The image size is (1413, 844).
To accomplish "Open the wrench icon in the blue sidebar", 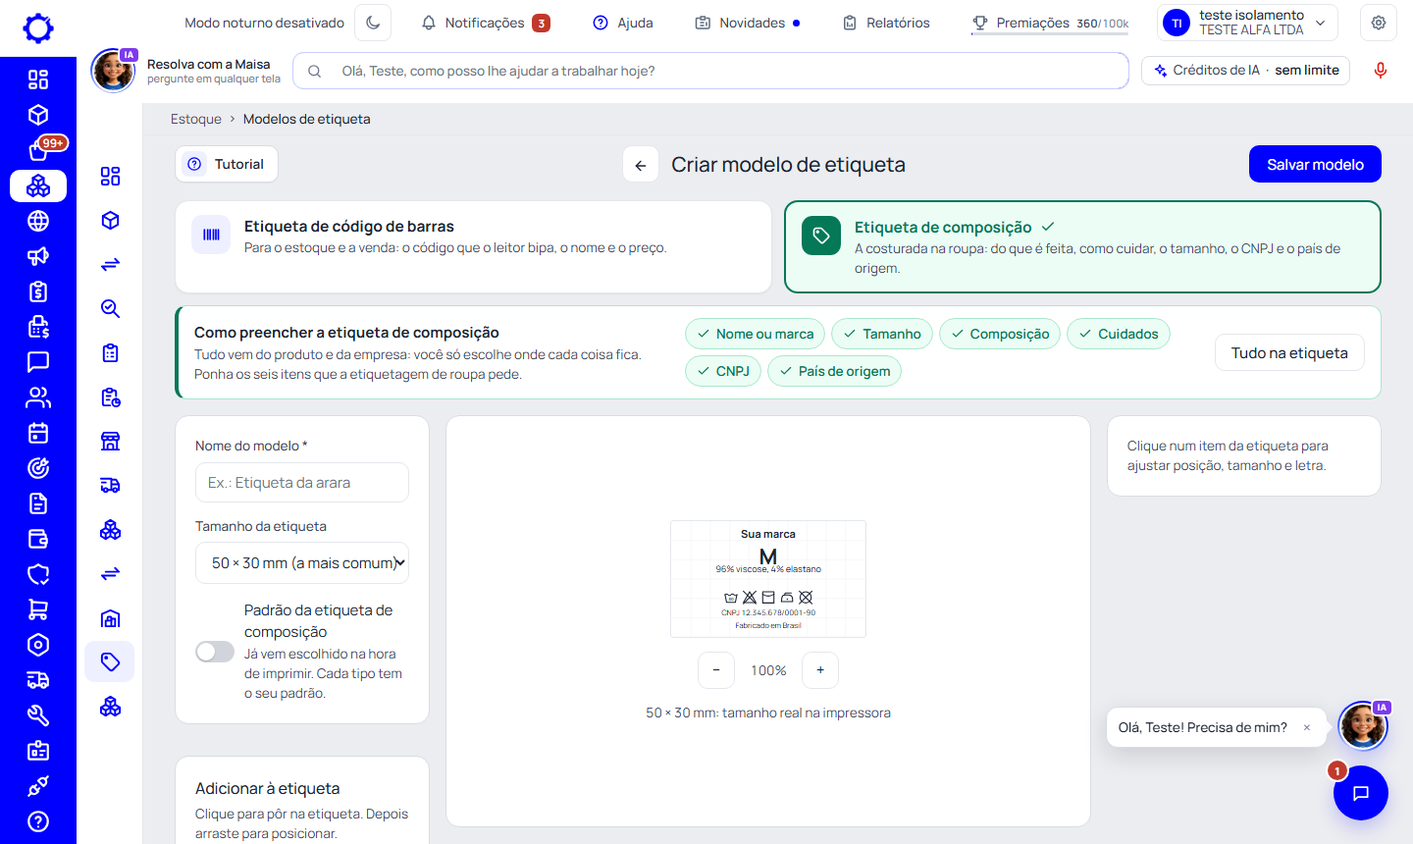I will pyautogui.click(x=38, y=715).
